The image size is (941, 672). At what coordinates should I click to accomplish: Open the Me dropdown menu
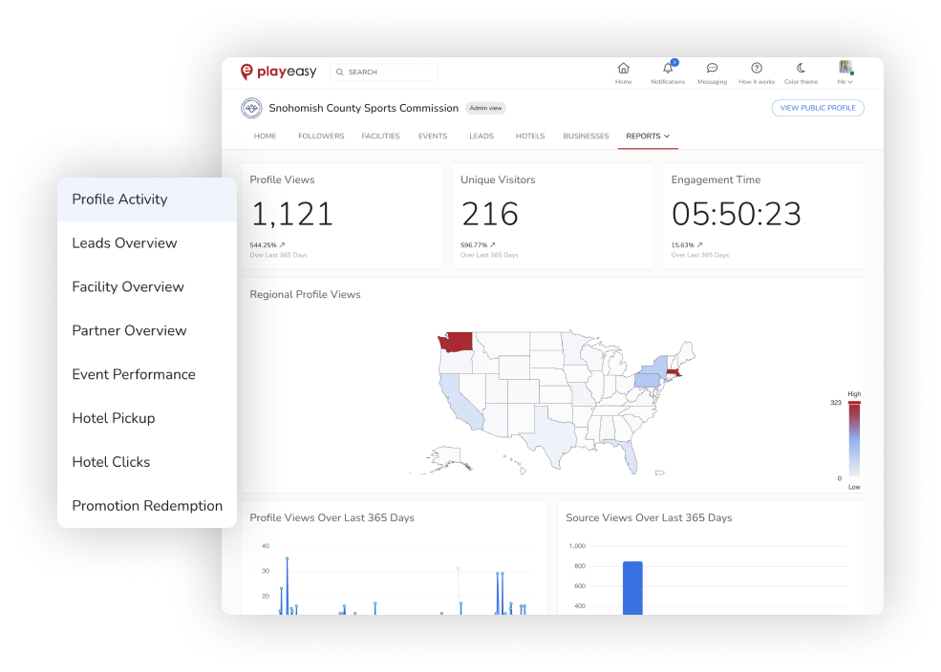pos(845,81)
